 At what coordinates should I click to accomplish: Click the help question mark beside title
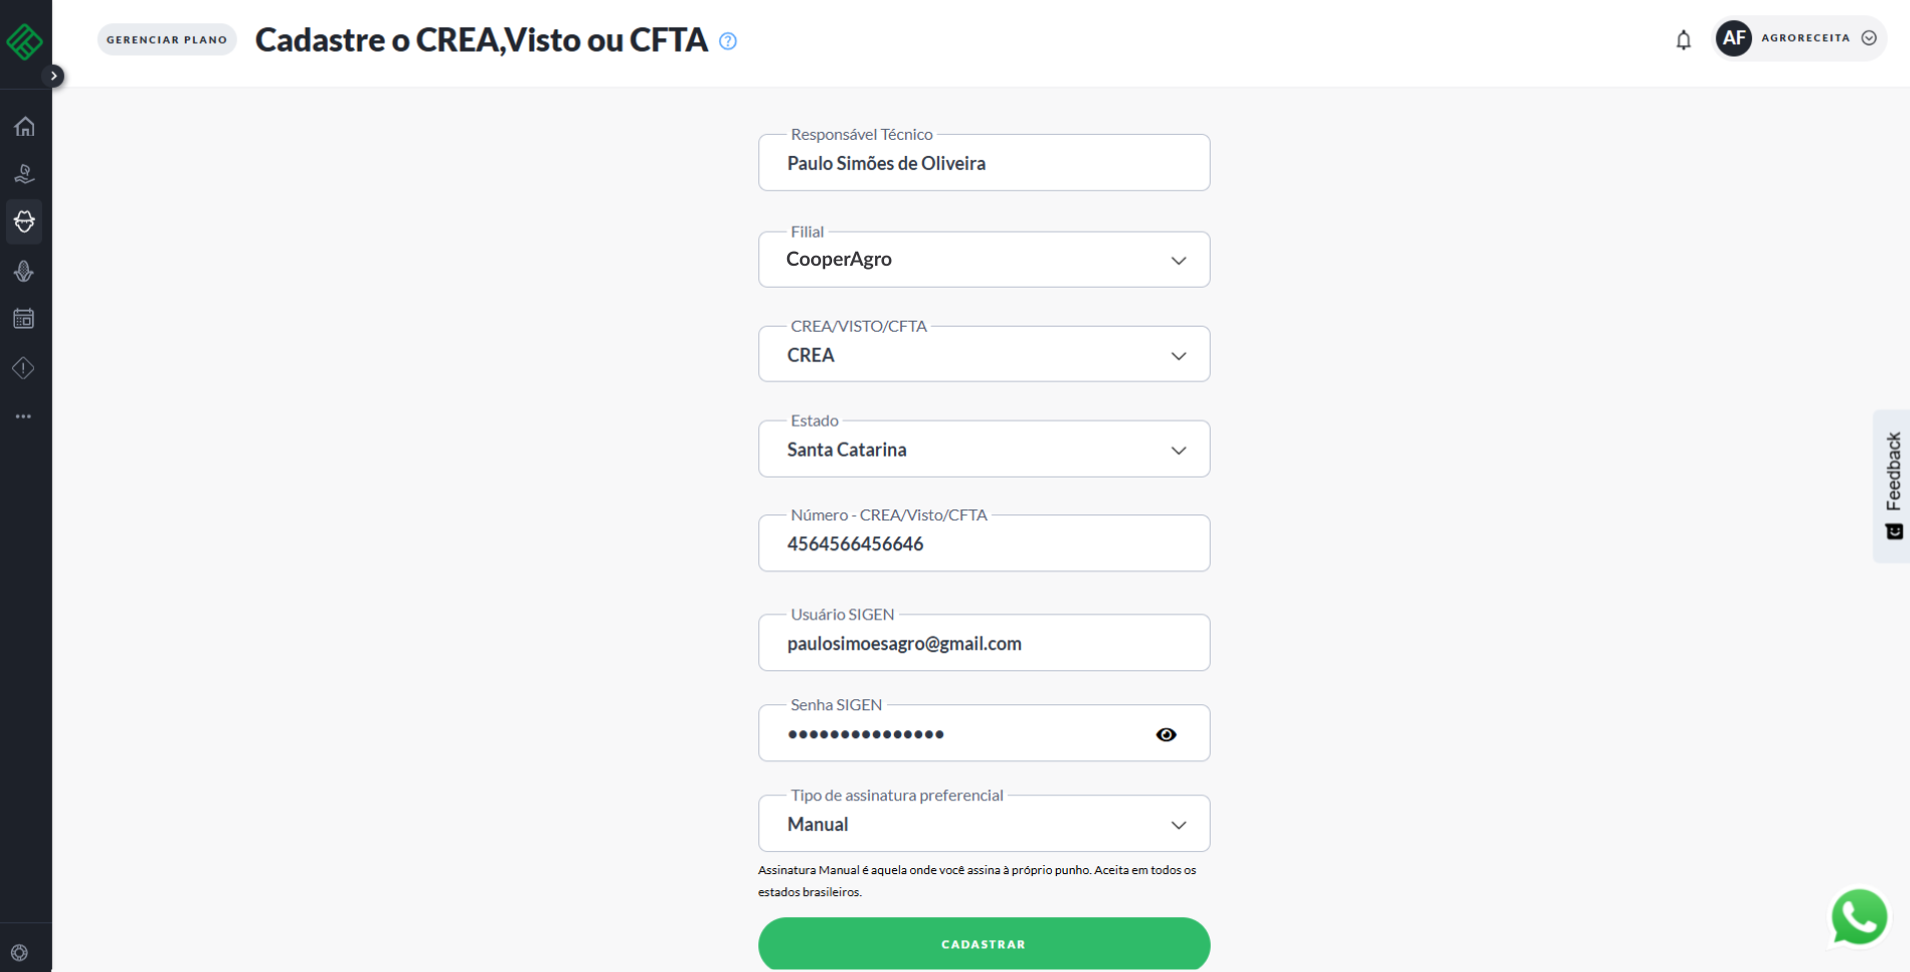pyautogui.click(x=728, y=41)
